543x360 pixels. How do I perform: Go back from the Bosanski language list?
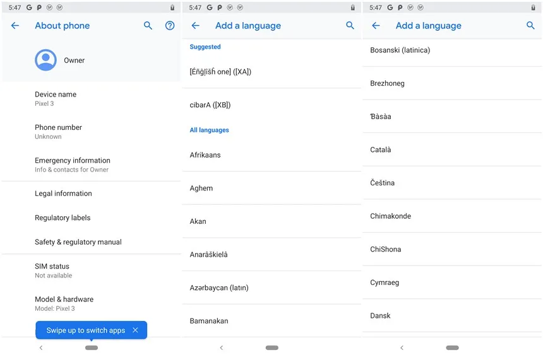pyautogui.click(x=376, y=26)
